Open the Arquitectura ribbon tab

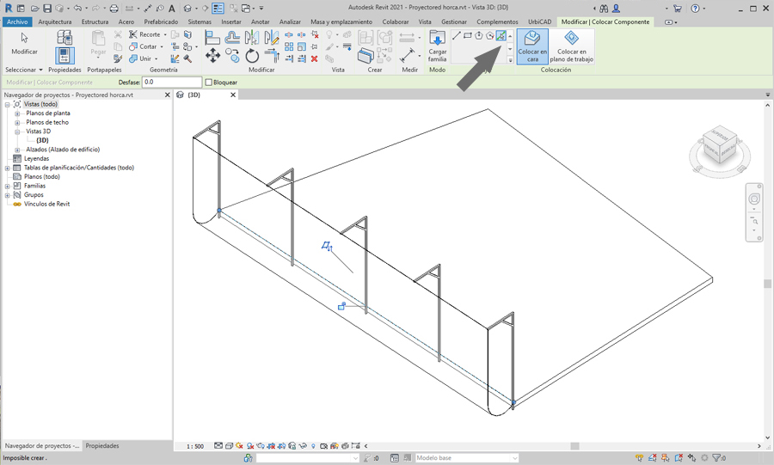(x=55, y=21)
